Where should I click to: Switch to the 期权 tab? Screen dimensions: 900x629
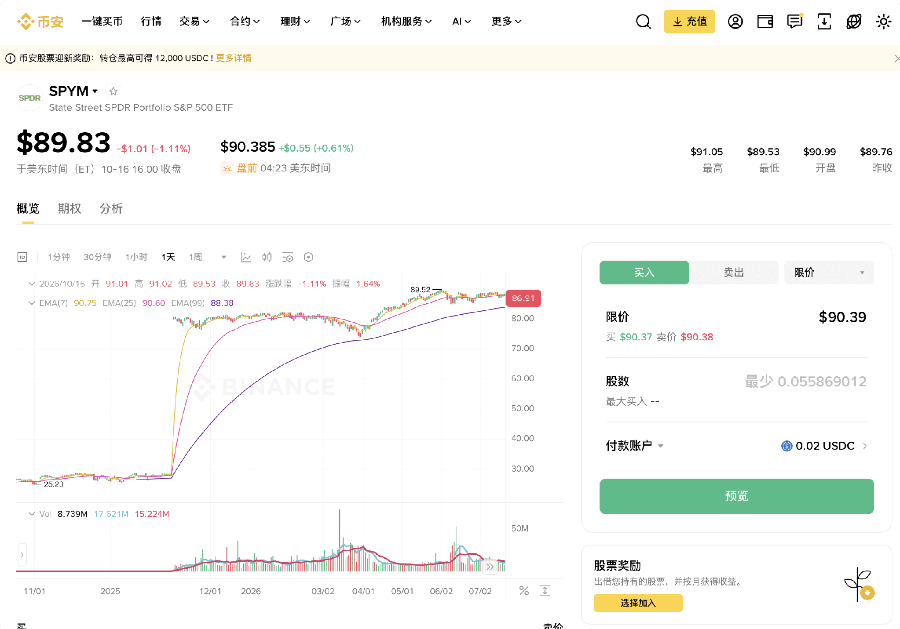pyautogui.click(x=70, y=208)
